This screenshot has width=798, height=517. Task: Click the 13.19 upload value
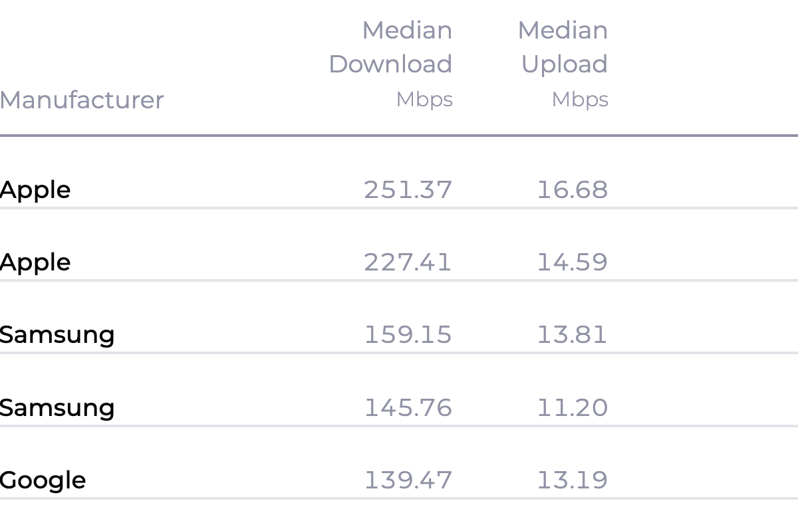[x=572, y=480]
